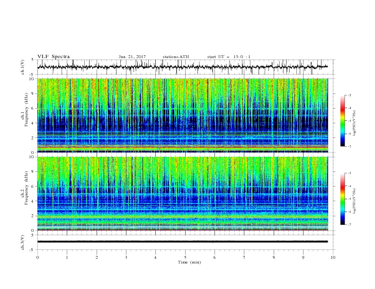Viewport: 375px width, 289px height.
Task: Click the "ch.2 Frequency (kHz)" axis label
Action: pyautogui.click(x=25, y=187)
